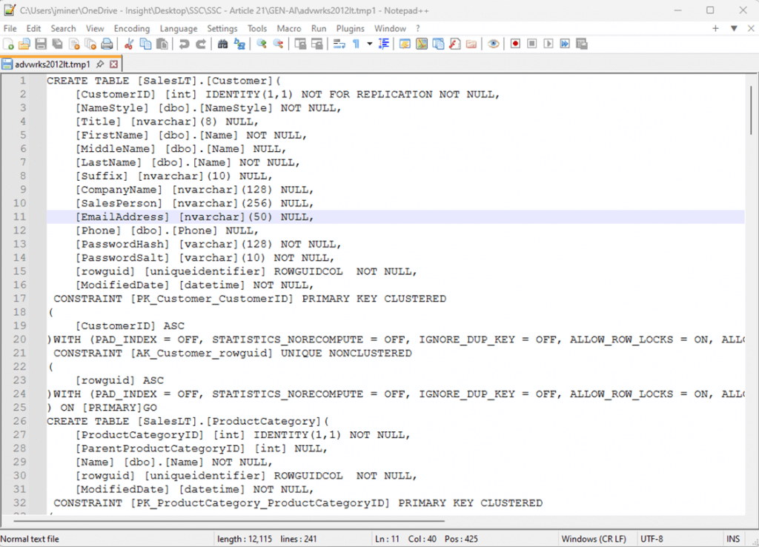Save the file using the Save icon
Viewport: 759px width, 547px height.
pos(41,44)
